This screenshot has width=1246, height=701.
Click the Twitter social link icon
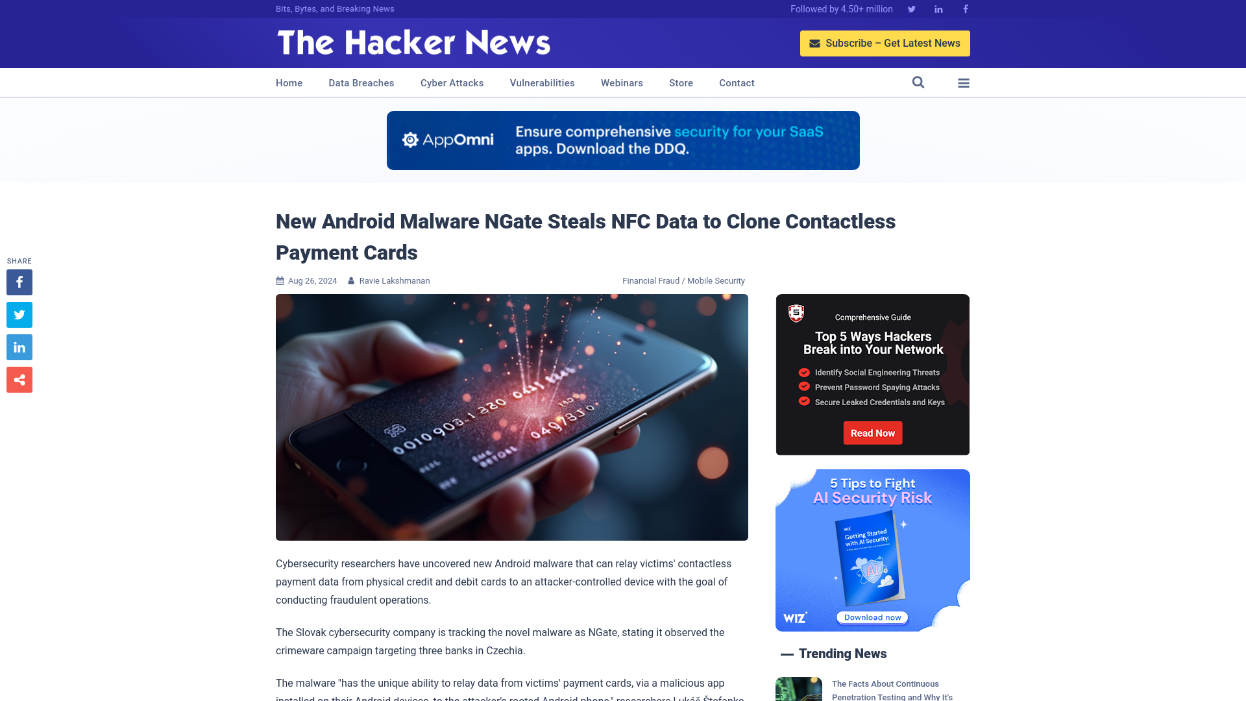pos(911,8)
